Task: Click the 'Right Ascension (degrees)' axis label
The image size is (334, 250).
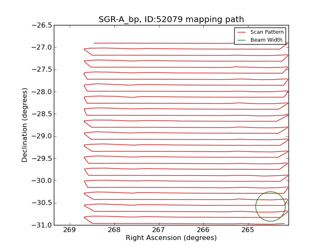Action: pyautogui.click(x=171, y=238)
